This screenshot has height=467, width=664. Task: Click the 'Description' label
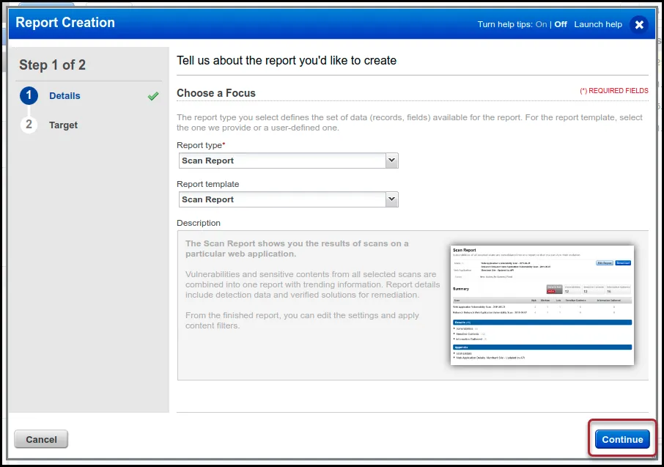pos(199,223)
